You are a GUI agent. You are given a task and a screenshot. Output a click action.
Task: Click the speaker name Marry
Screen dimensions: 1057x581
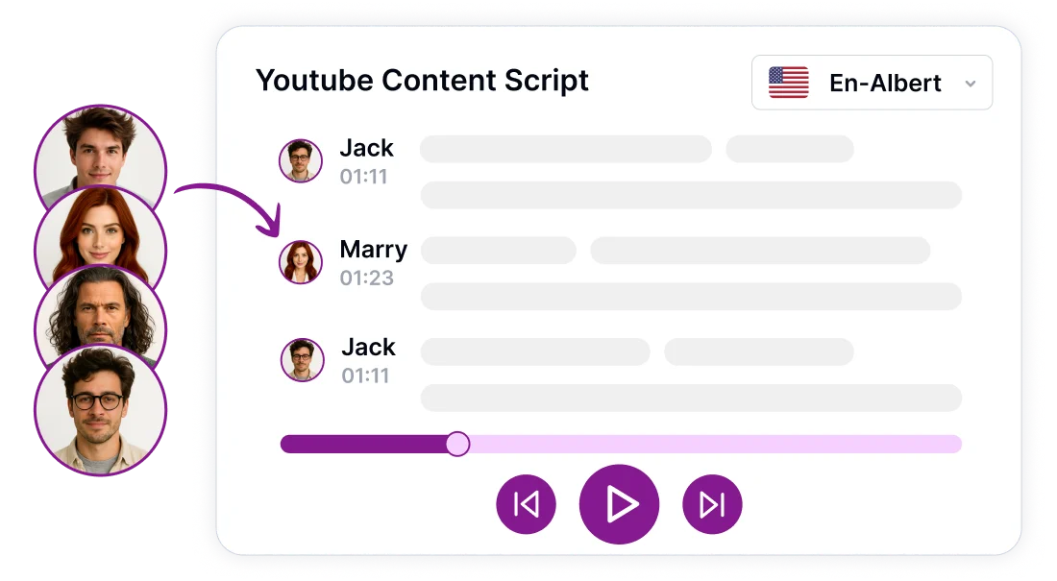pos(373,250)
